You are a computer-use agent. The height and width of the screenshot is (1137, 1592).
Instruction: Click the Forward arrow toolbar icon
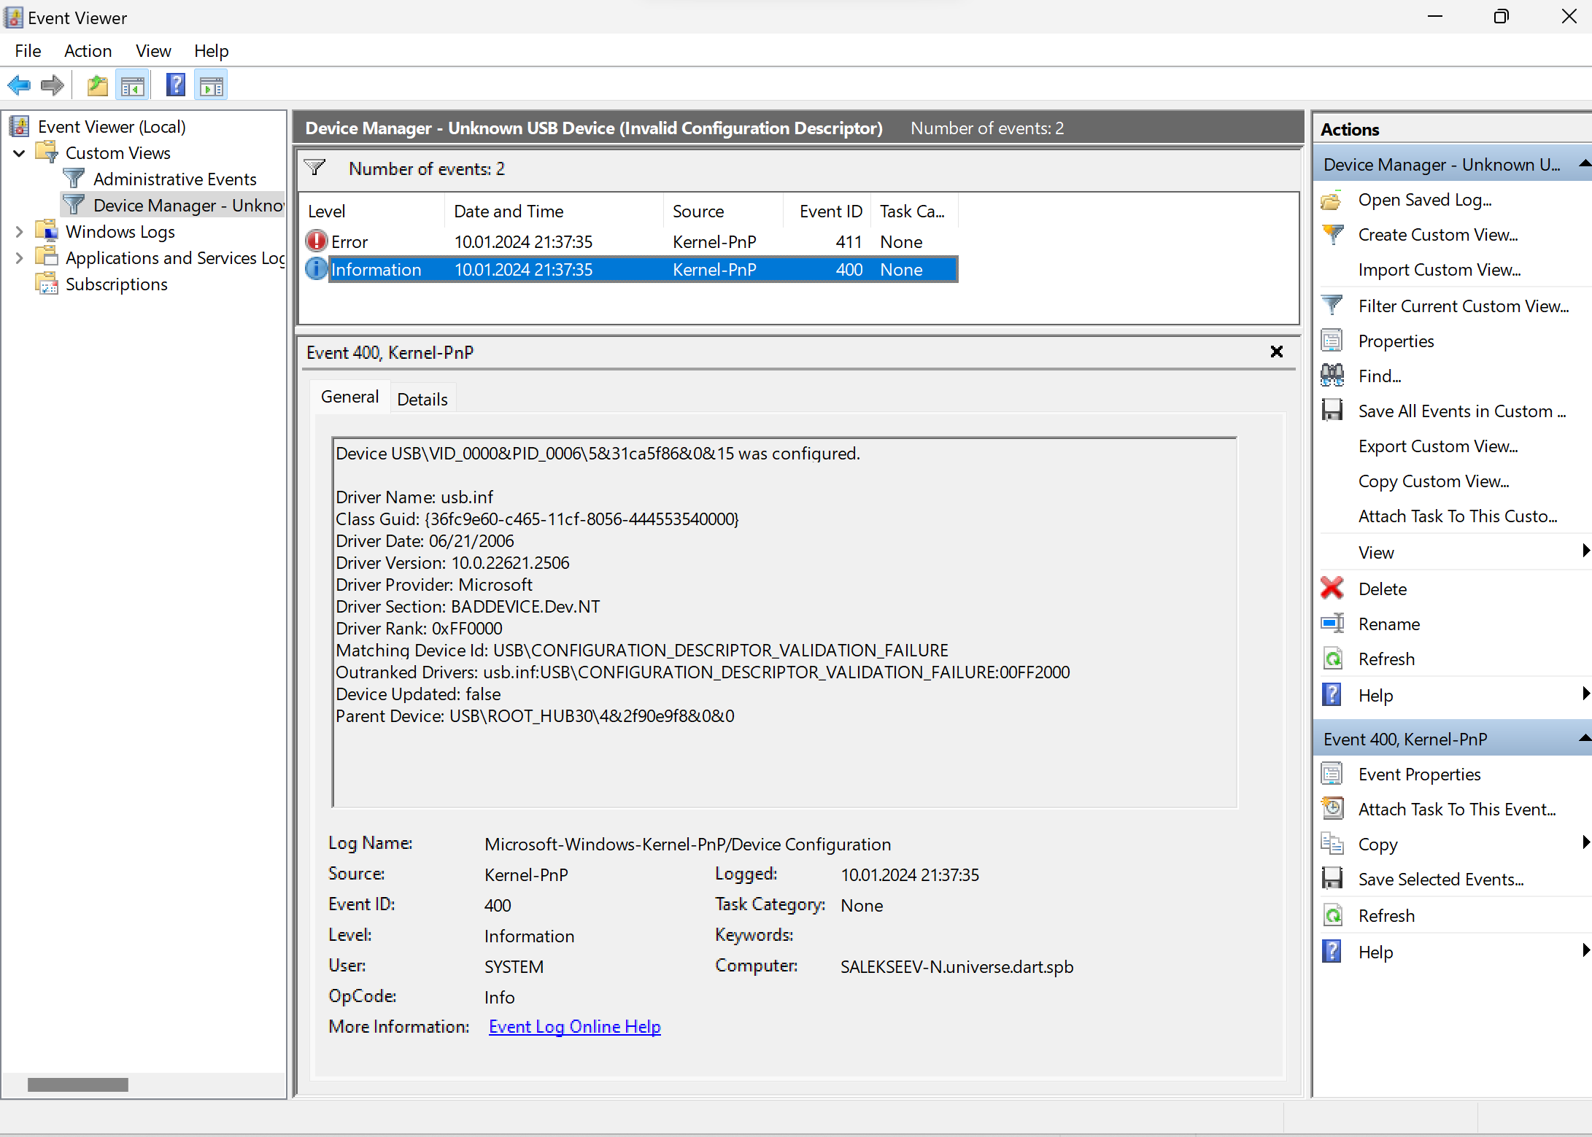click(53, 86)
